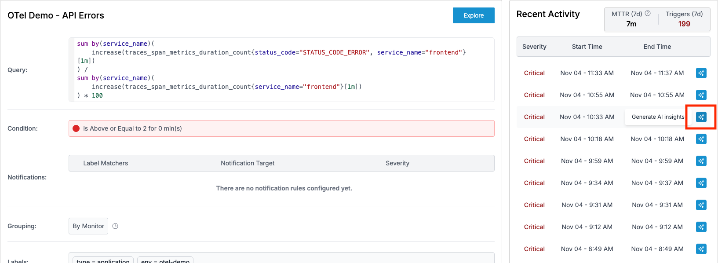
Task: Select end time Nov 04 - 11:37 AM
Action: click(657, 73)
